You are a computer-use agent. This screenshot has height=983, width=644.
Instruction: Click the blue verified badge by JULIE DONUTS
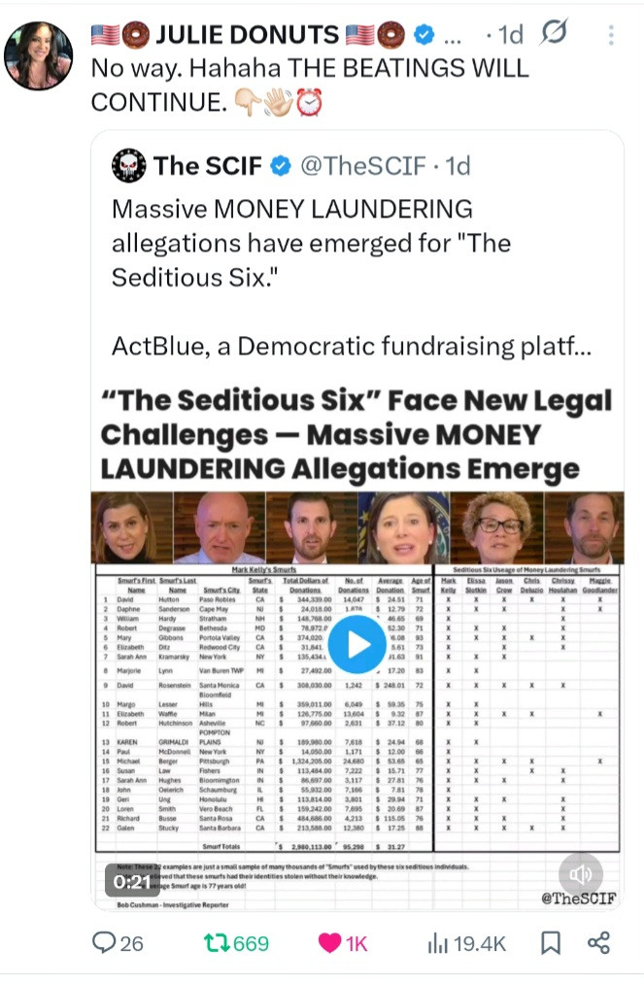pos(424,34)
